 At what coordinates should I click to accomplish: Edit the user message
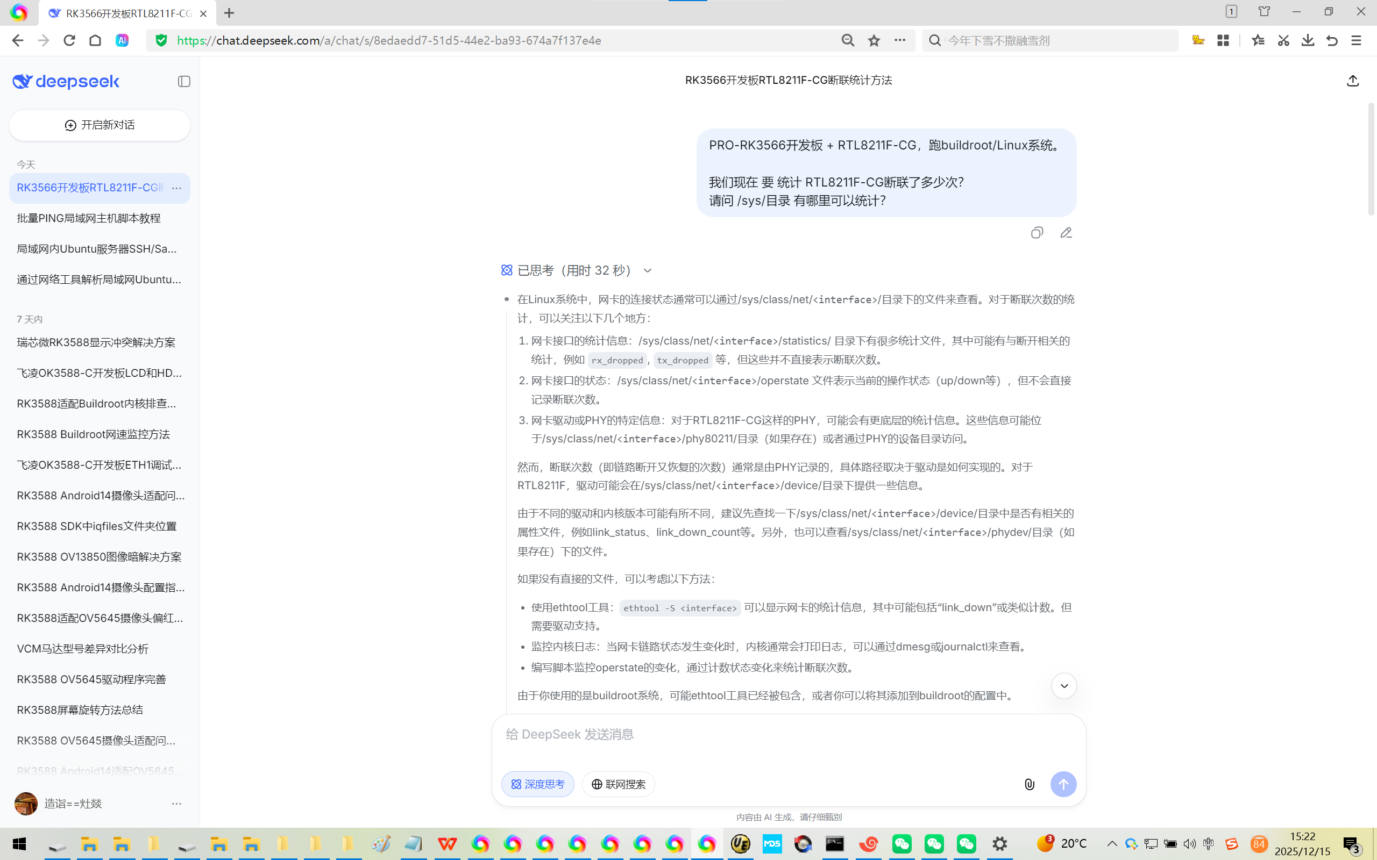pos(1066,233)
